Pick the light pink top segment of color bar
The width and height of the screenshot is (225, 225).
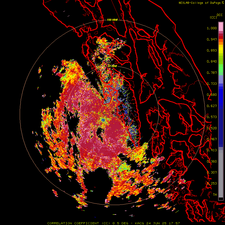(221, 26)
